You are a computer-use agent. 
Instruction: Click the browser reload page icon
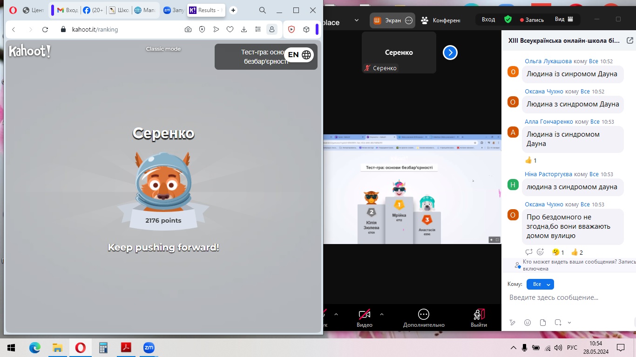45,29
